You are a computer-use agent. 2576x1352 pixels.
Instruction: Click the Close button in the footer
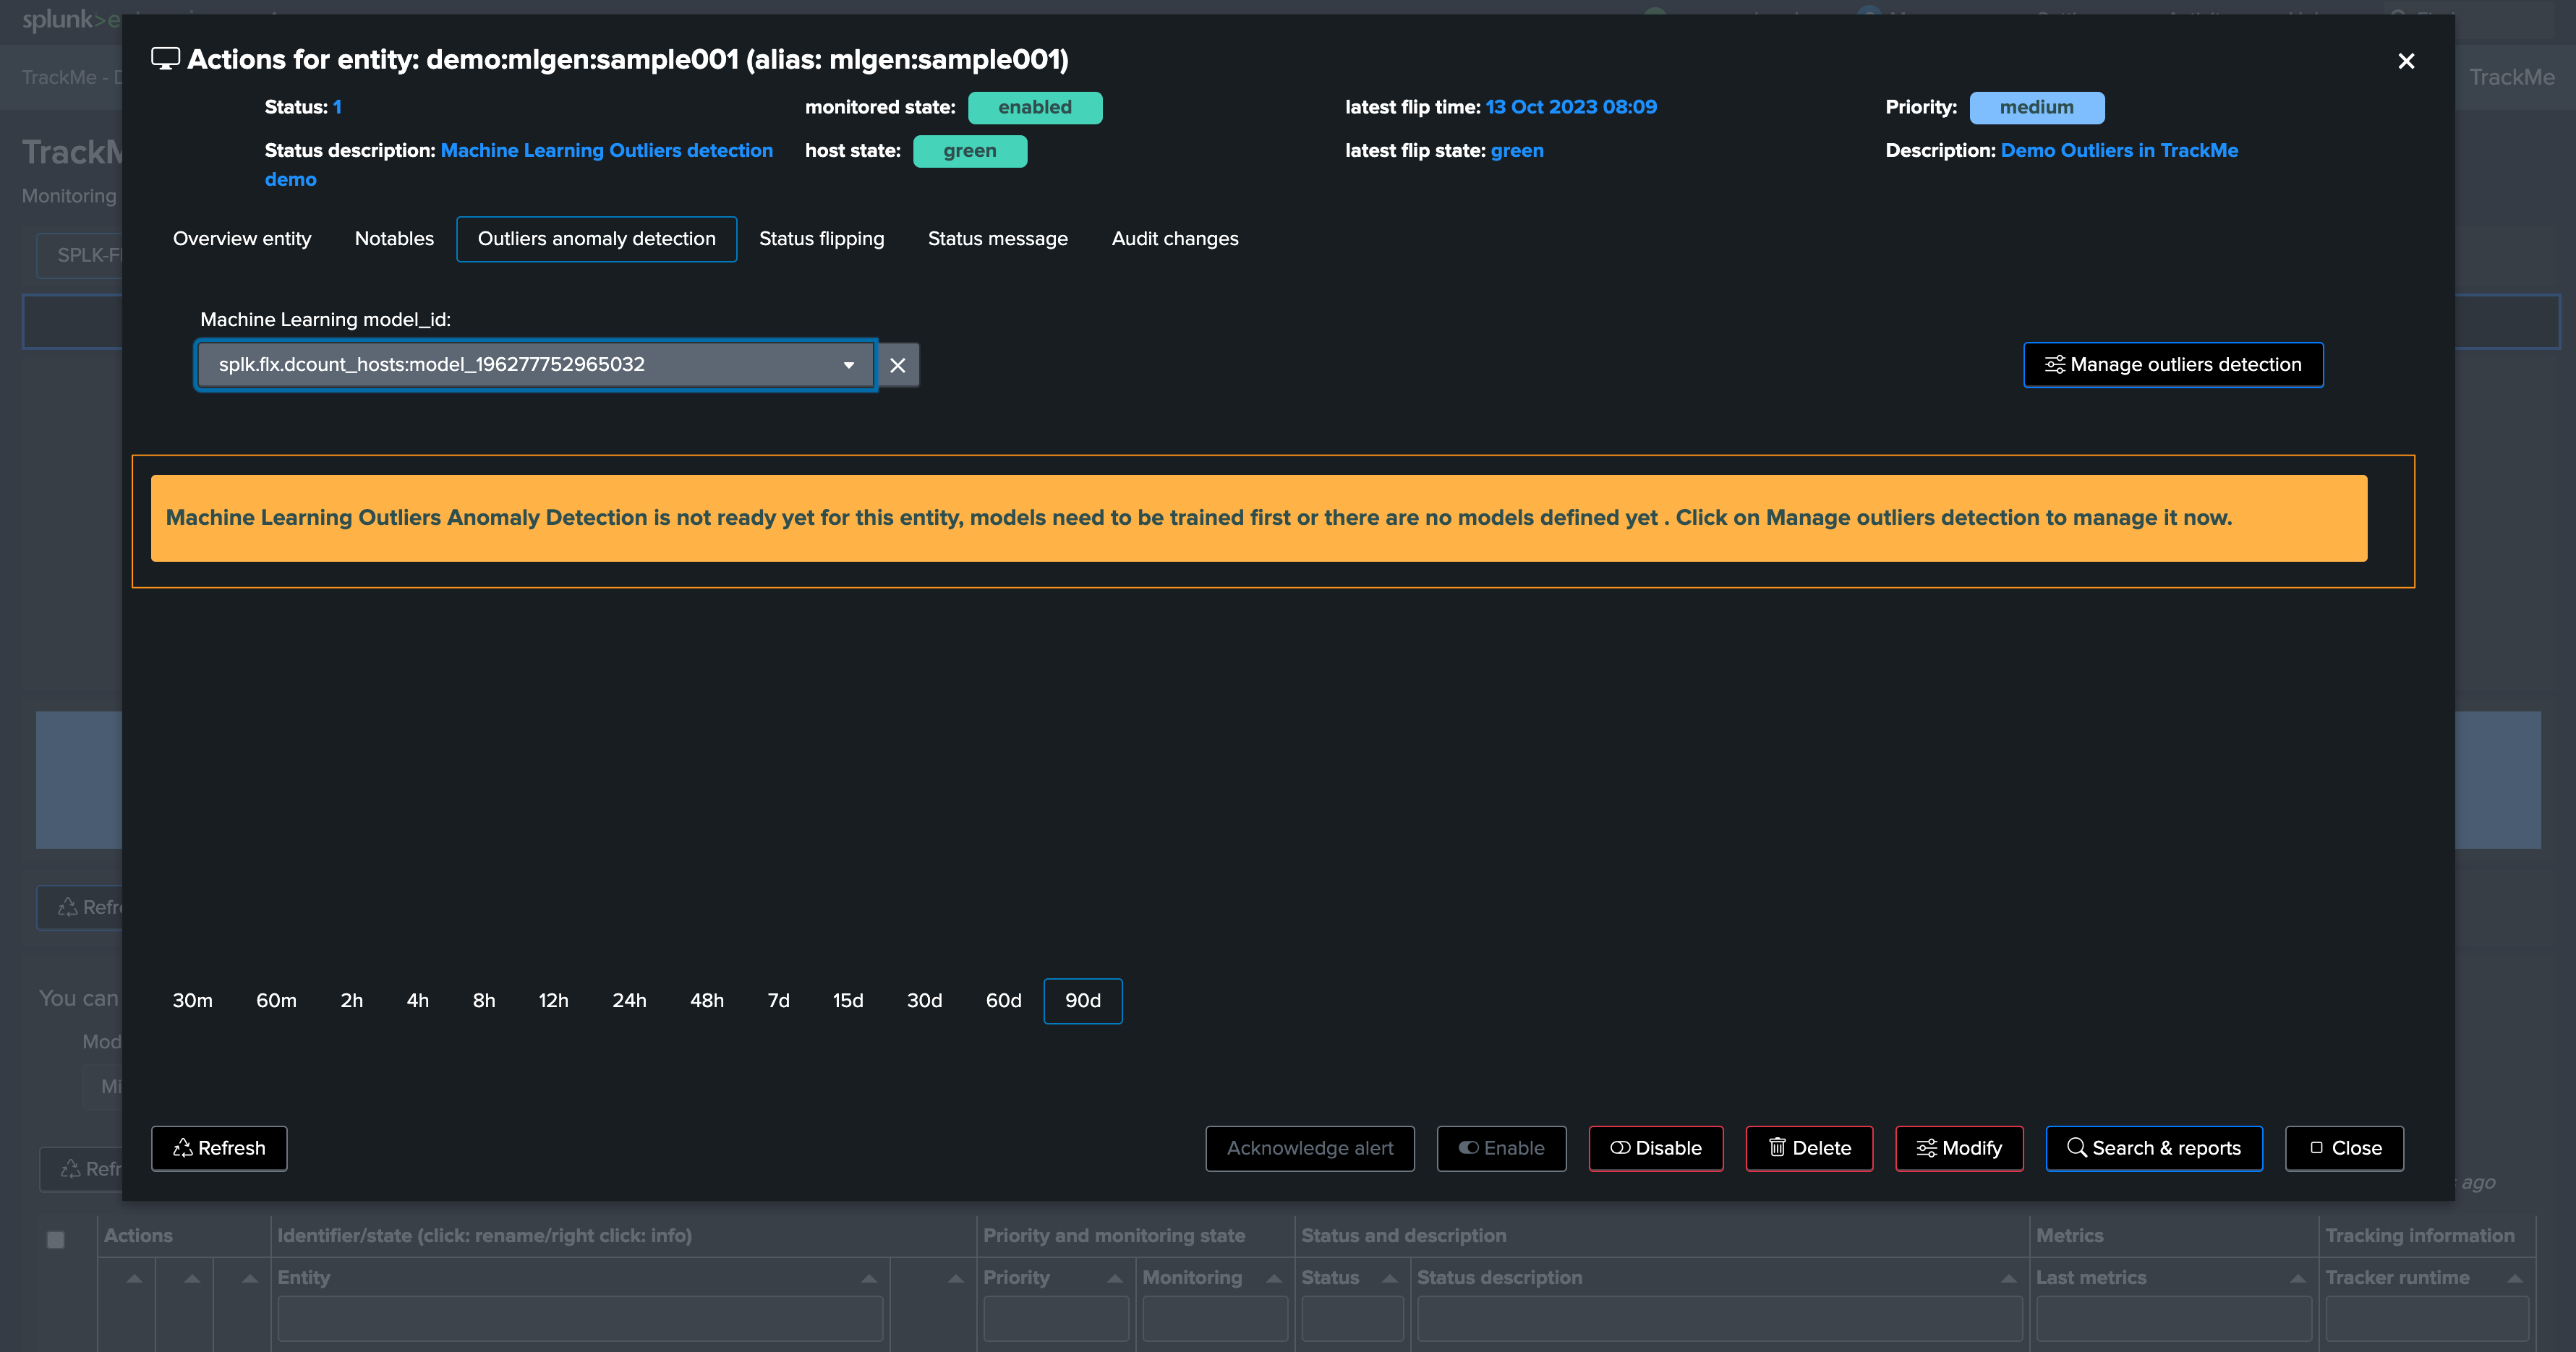coord(2345,1149)
